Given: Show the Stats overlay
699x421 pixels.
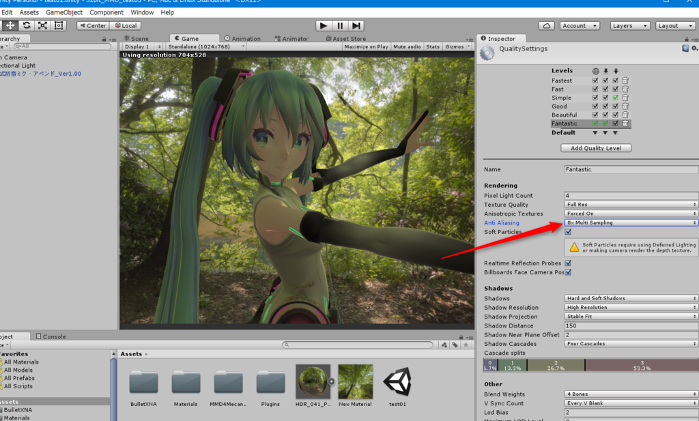Looking at the screenshot, I should [x=433, y=47].
